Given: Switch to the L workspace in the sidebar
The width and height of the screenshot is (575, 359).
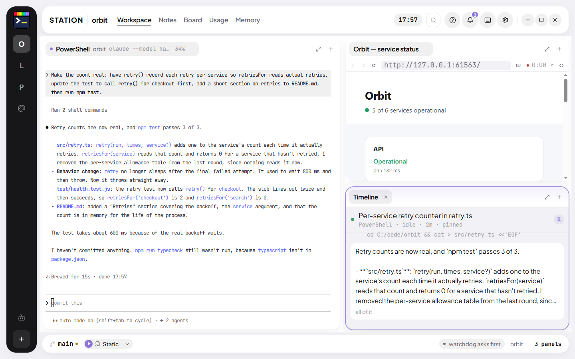Looking at the screenshot, I should (x=22, y=65).
